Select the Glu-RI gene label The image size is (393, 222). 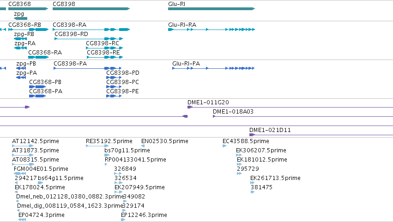(x=177, y=4)
